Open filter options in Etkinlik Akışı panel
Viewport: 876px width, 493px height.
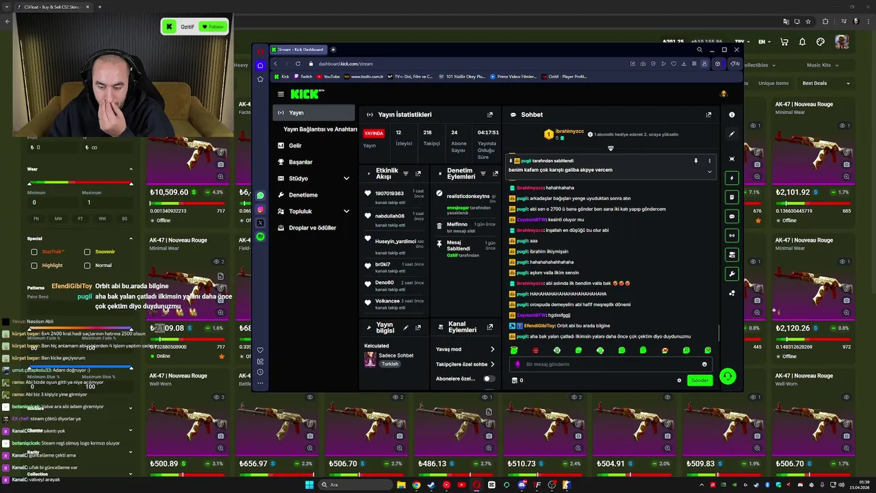pyautogui.click(x=406, y=174)
